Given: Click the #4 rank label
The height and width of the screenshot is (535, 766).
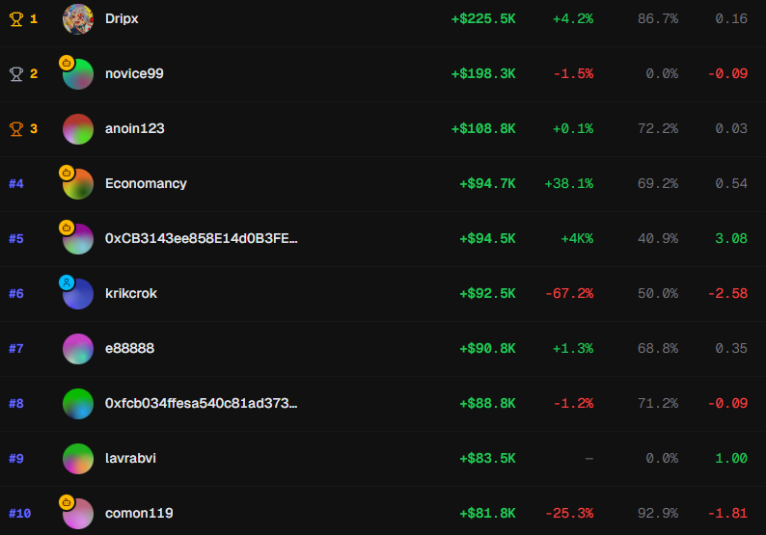Looking at the screenshot, I should (16, 183).
